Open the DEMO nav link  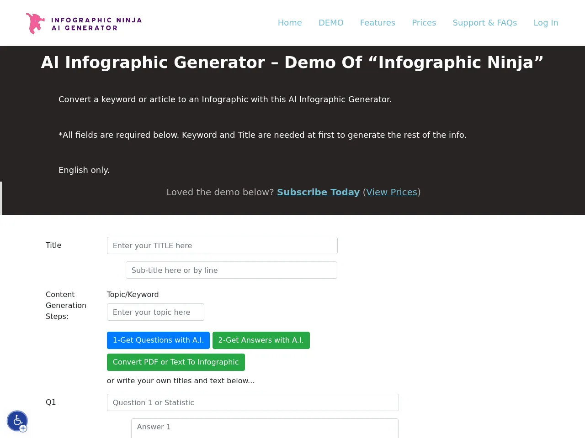point(331,23)
